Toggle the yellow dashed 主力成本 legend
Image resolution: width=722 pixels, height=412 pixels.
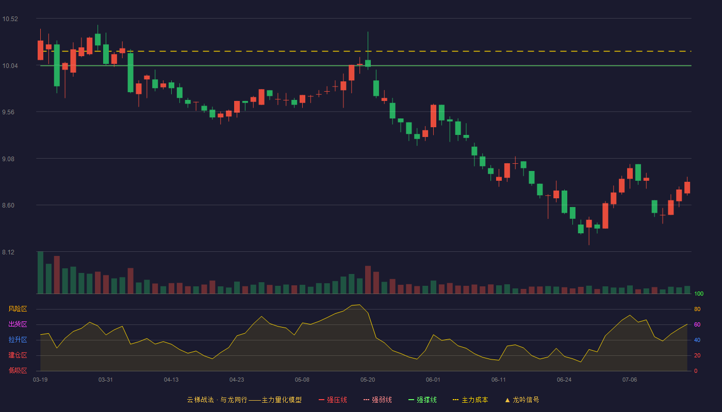[x=470, y=400]
